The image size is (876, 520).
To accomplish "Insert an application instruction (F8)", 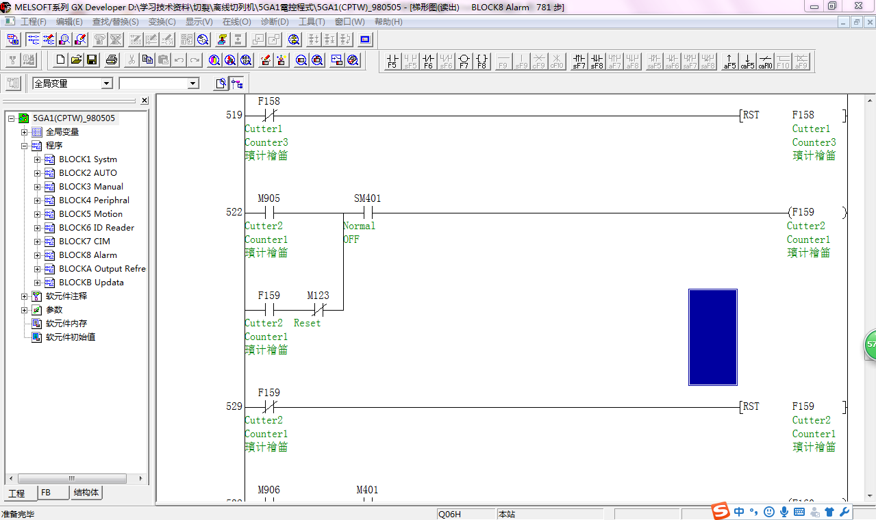I will [481, 61].
